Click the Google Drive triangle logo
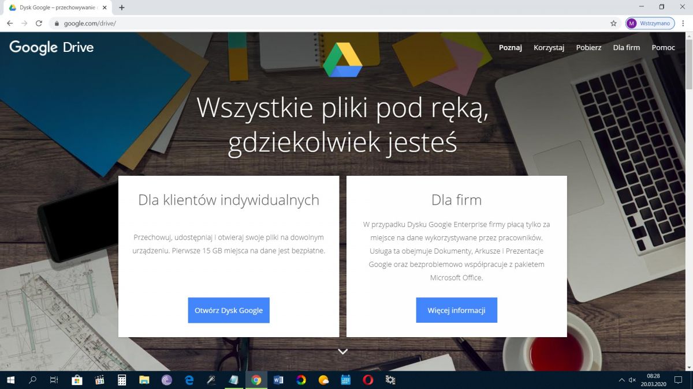This screenshot has width=693, height=389. coord(342,60)
